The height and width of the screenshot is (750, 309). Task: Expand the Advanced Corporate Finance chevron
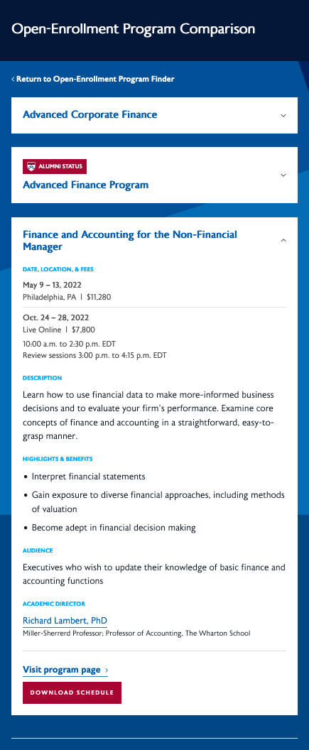(283, 115)
